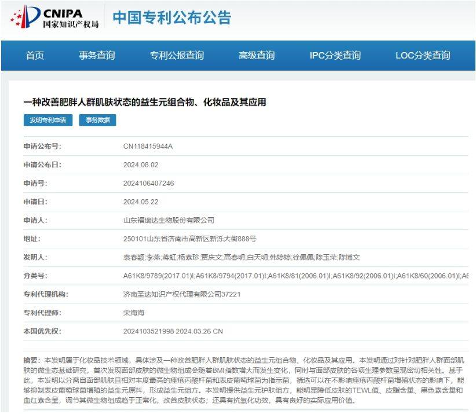Click the address beginning with 250101山东省济南市
Image resolution: width=476 pixels, height=414 pixels.
coord(190,239)
